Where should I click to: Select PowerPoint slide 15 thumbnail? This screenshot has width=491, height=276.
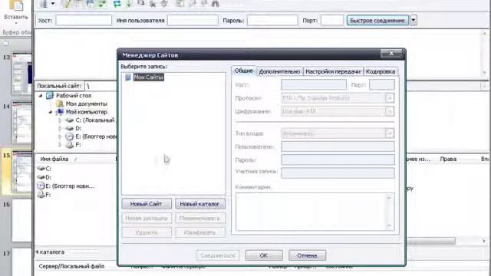click(x=21, y=171)
